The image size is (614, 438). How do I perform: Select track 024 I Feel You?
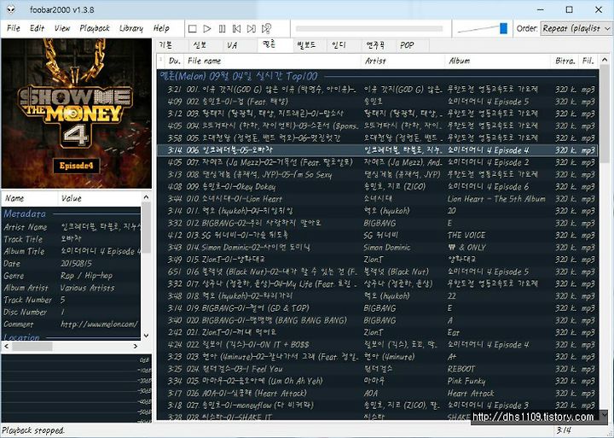(x=378, y=369)
